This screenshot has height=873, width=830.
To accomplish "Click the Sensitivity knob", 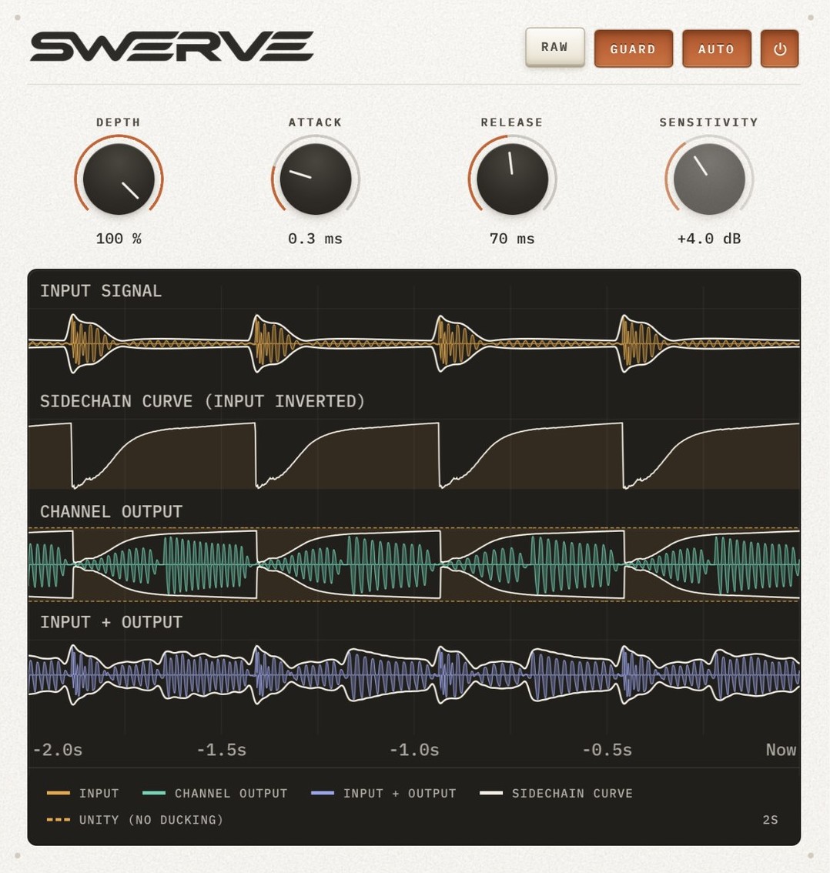I will pyautogui.click(x=709, y=179).
